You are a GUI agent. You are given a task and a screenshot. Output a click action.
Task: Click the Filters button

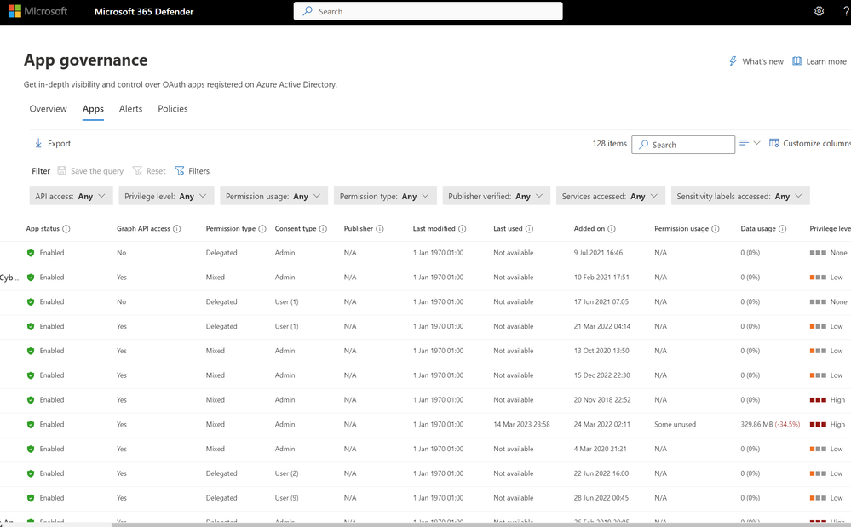[x=193, y=171]
